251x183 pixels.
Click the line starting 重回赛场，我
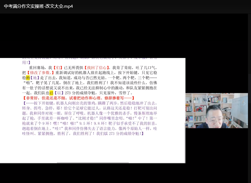click(x=93, y=68)
